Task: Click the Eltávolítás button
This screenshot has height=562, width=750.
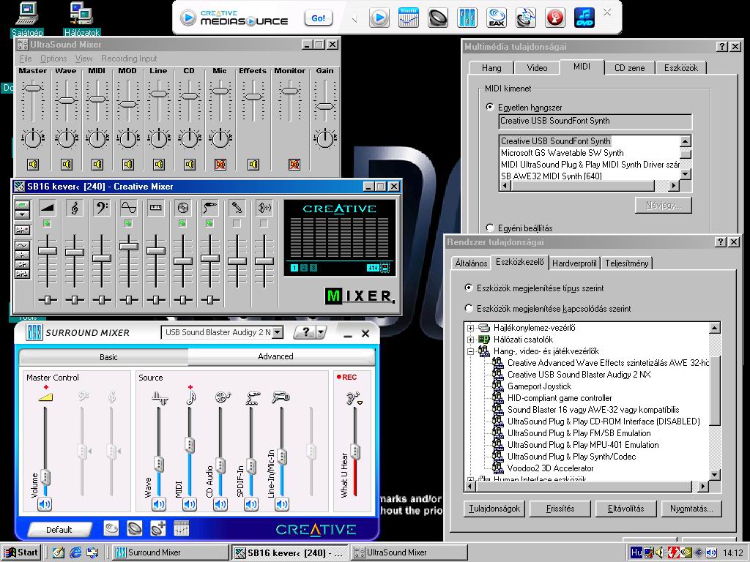Action: pos(625,509)
